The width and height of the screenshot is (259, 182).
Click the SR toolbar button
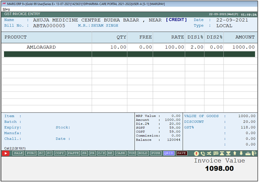point(84,153)
